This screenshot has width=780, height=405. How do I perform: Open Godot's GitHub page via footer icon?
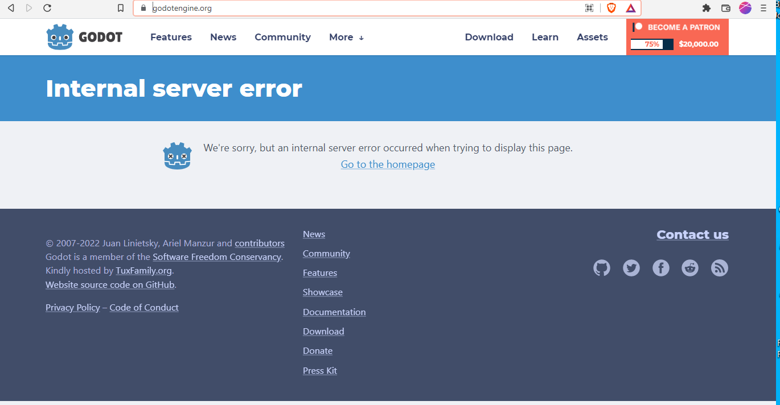pos(601,267)
